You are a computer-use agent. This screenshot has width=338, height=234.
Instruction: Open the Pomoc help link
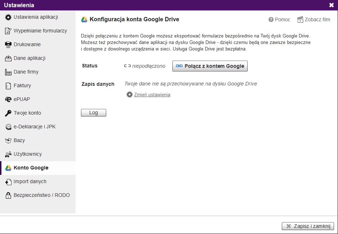[283, 19]
